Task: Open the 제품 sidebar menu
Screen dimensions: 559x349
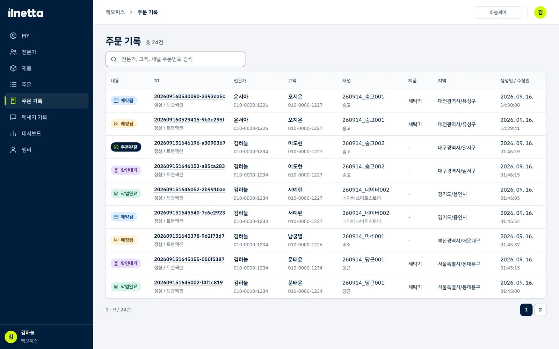Action: click(x=46, y=68)
